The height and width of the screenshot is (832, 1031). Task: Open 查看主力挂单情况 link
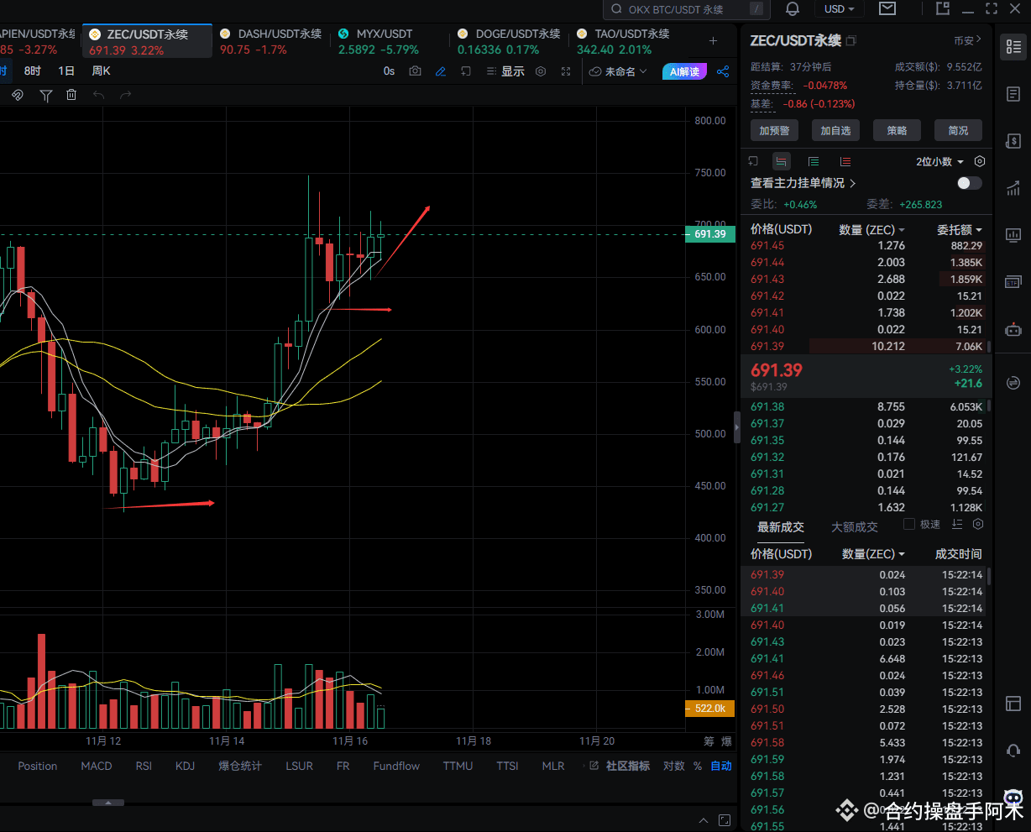click(803, 183)
